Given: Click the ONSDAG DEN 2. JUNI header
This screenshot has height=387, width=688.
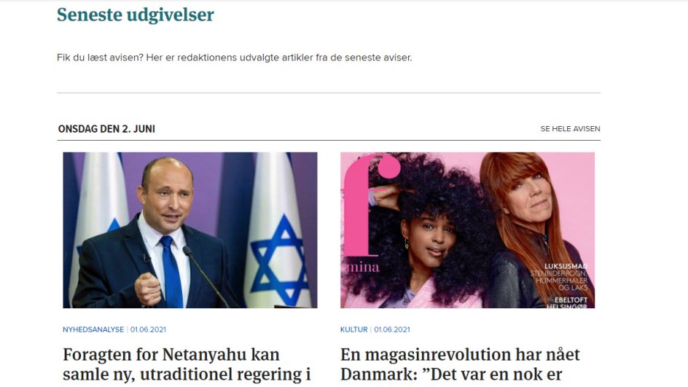Looking at the screenshot, I should 106,129.
